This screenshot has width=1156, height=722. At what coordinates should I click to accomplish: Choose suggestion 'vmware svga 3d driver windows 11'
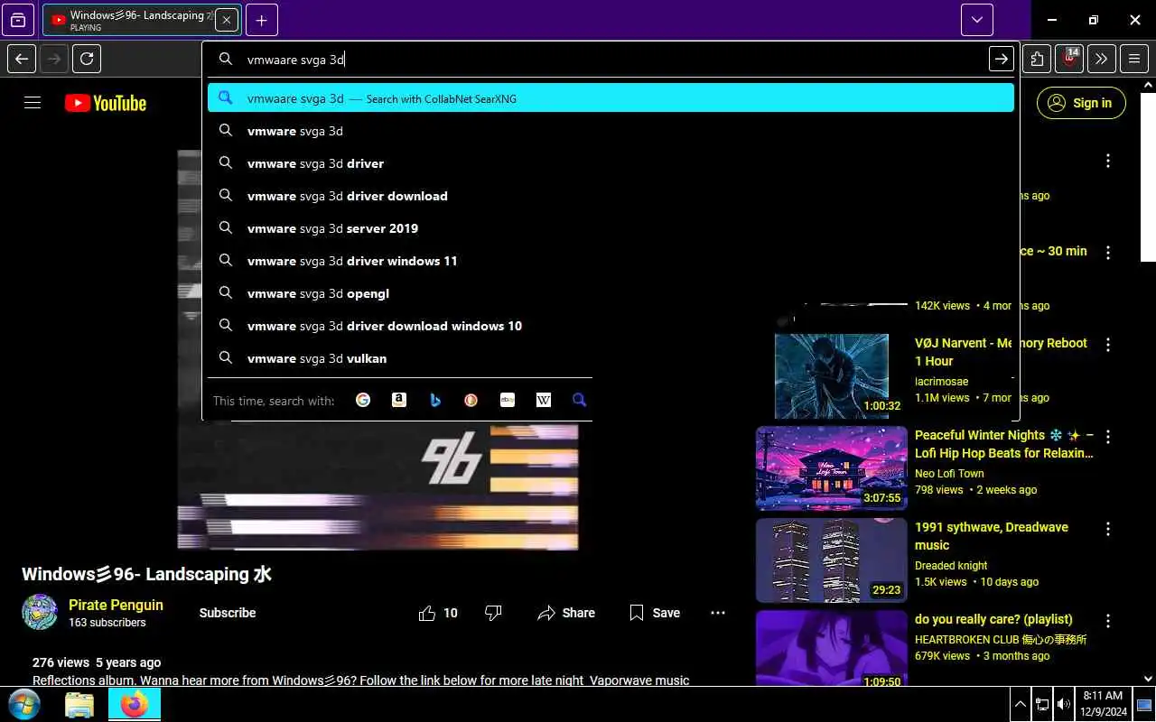(611, 261)
